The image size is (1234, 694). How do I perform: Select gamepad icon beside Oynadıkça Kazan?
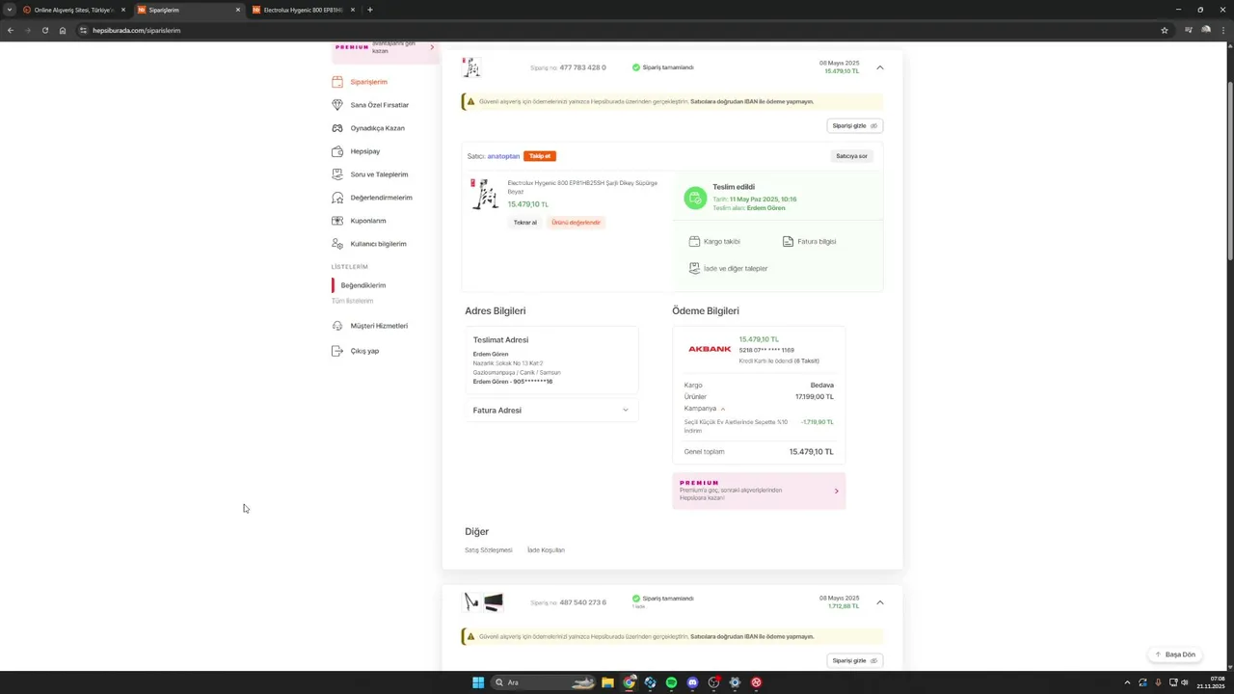pyautogui.click(x=337, y=128)
